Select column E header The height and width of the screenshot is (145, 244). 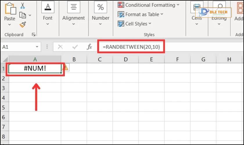pyautogui.click(x=151, y=59)
